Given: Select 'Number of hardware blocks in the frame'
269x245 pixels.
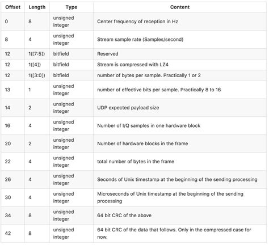Looking at the screenshot, I should (142, 143).
